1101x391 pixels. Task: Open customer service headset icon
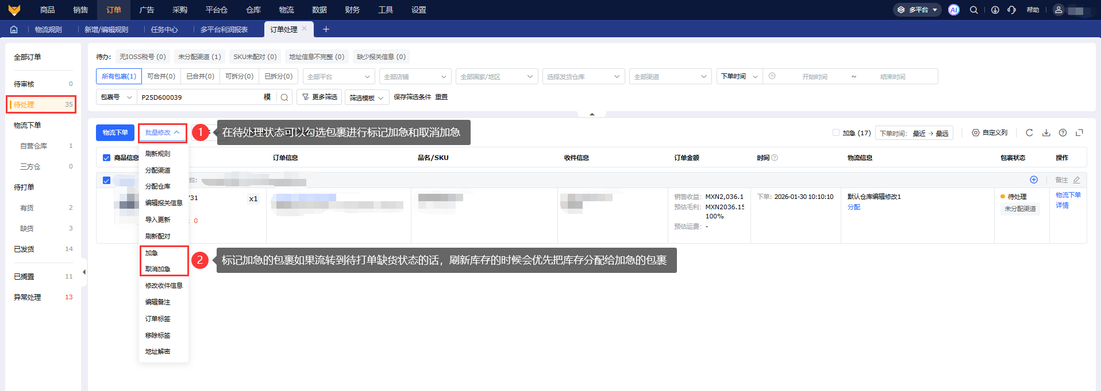[1012, 10]
